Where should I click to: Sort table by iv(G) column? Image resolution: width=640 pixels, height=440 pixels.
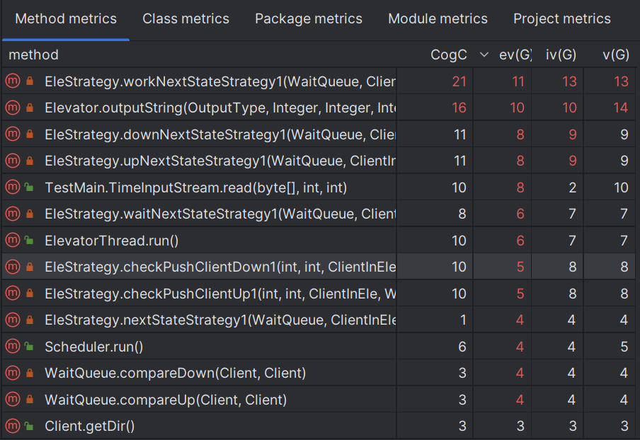point(562,54)
